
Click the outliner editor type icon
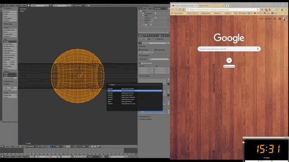click(x=140, y=9)
